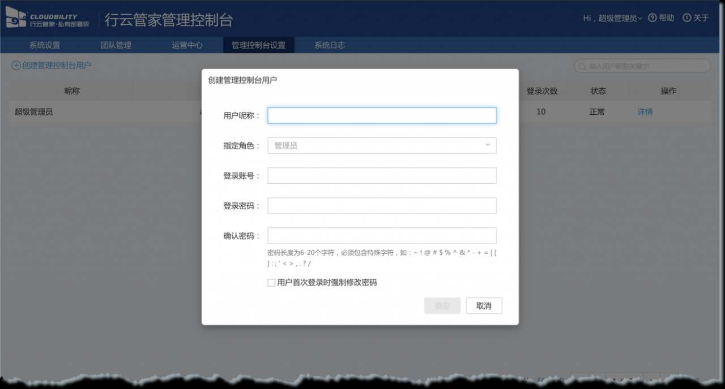Click the 帮助 help link
Viewport: 725px width, 389px height.
667,18
